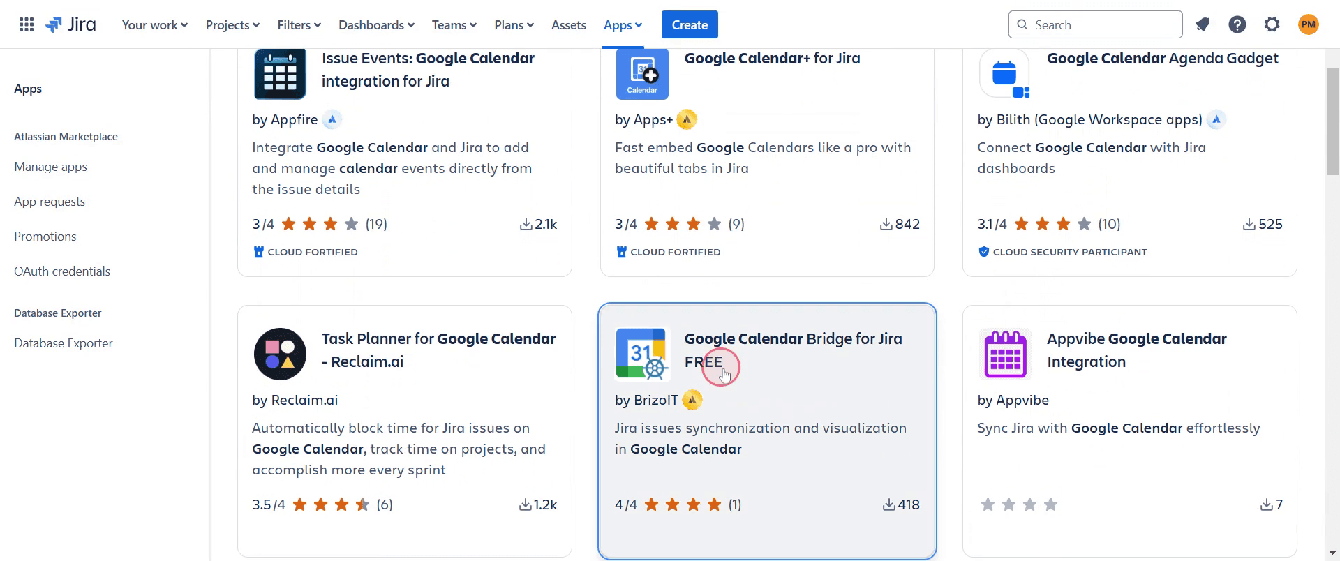
Task: Click the Google Calendar+ for Jira icon
Action: click(642, 74)
